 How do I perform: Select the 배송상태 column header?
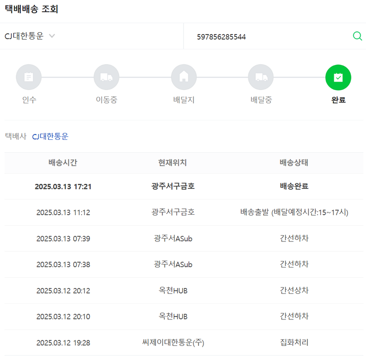point(294,163)
